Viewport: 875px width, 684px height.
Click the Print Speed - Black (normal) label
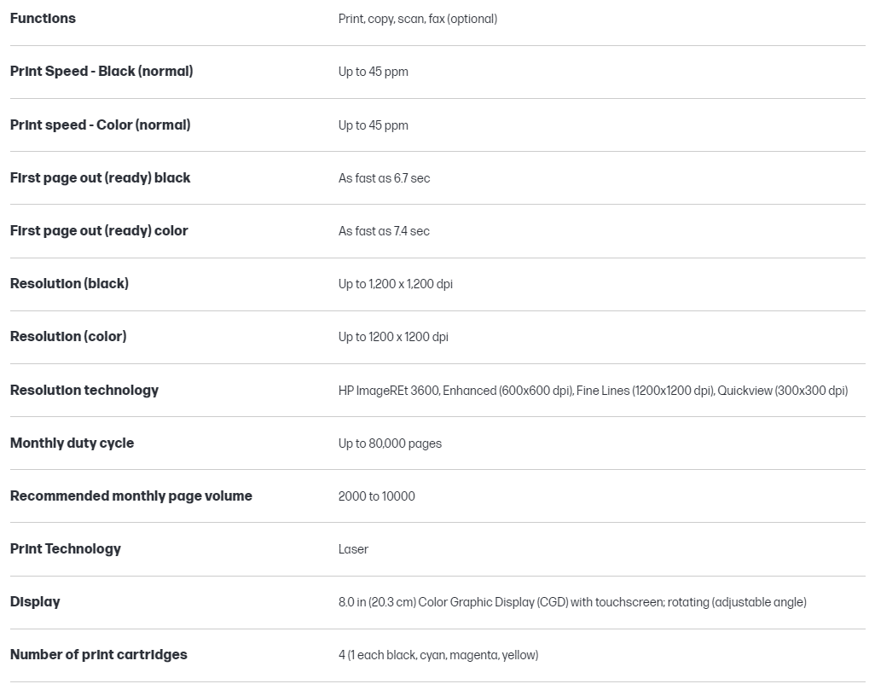coord(101,72)
